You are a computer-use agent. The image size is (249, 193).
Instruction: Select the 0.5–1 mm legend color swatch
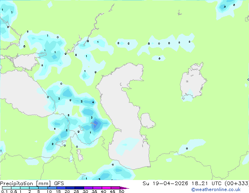[x=16, y=188]
